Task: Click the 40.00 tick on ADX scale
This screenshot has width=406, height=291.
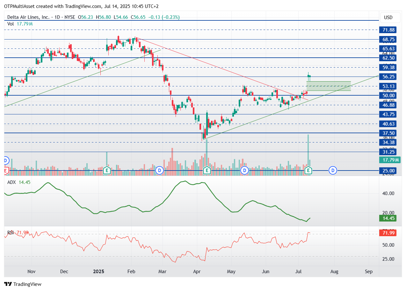Action: [388, 193]
